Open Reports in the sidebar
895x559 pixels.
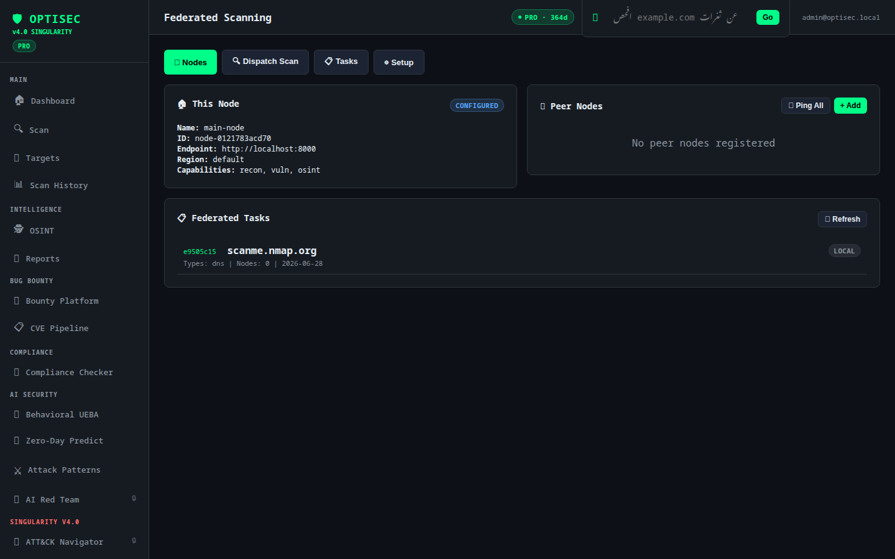[75, 259]
